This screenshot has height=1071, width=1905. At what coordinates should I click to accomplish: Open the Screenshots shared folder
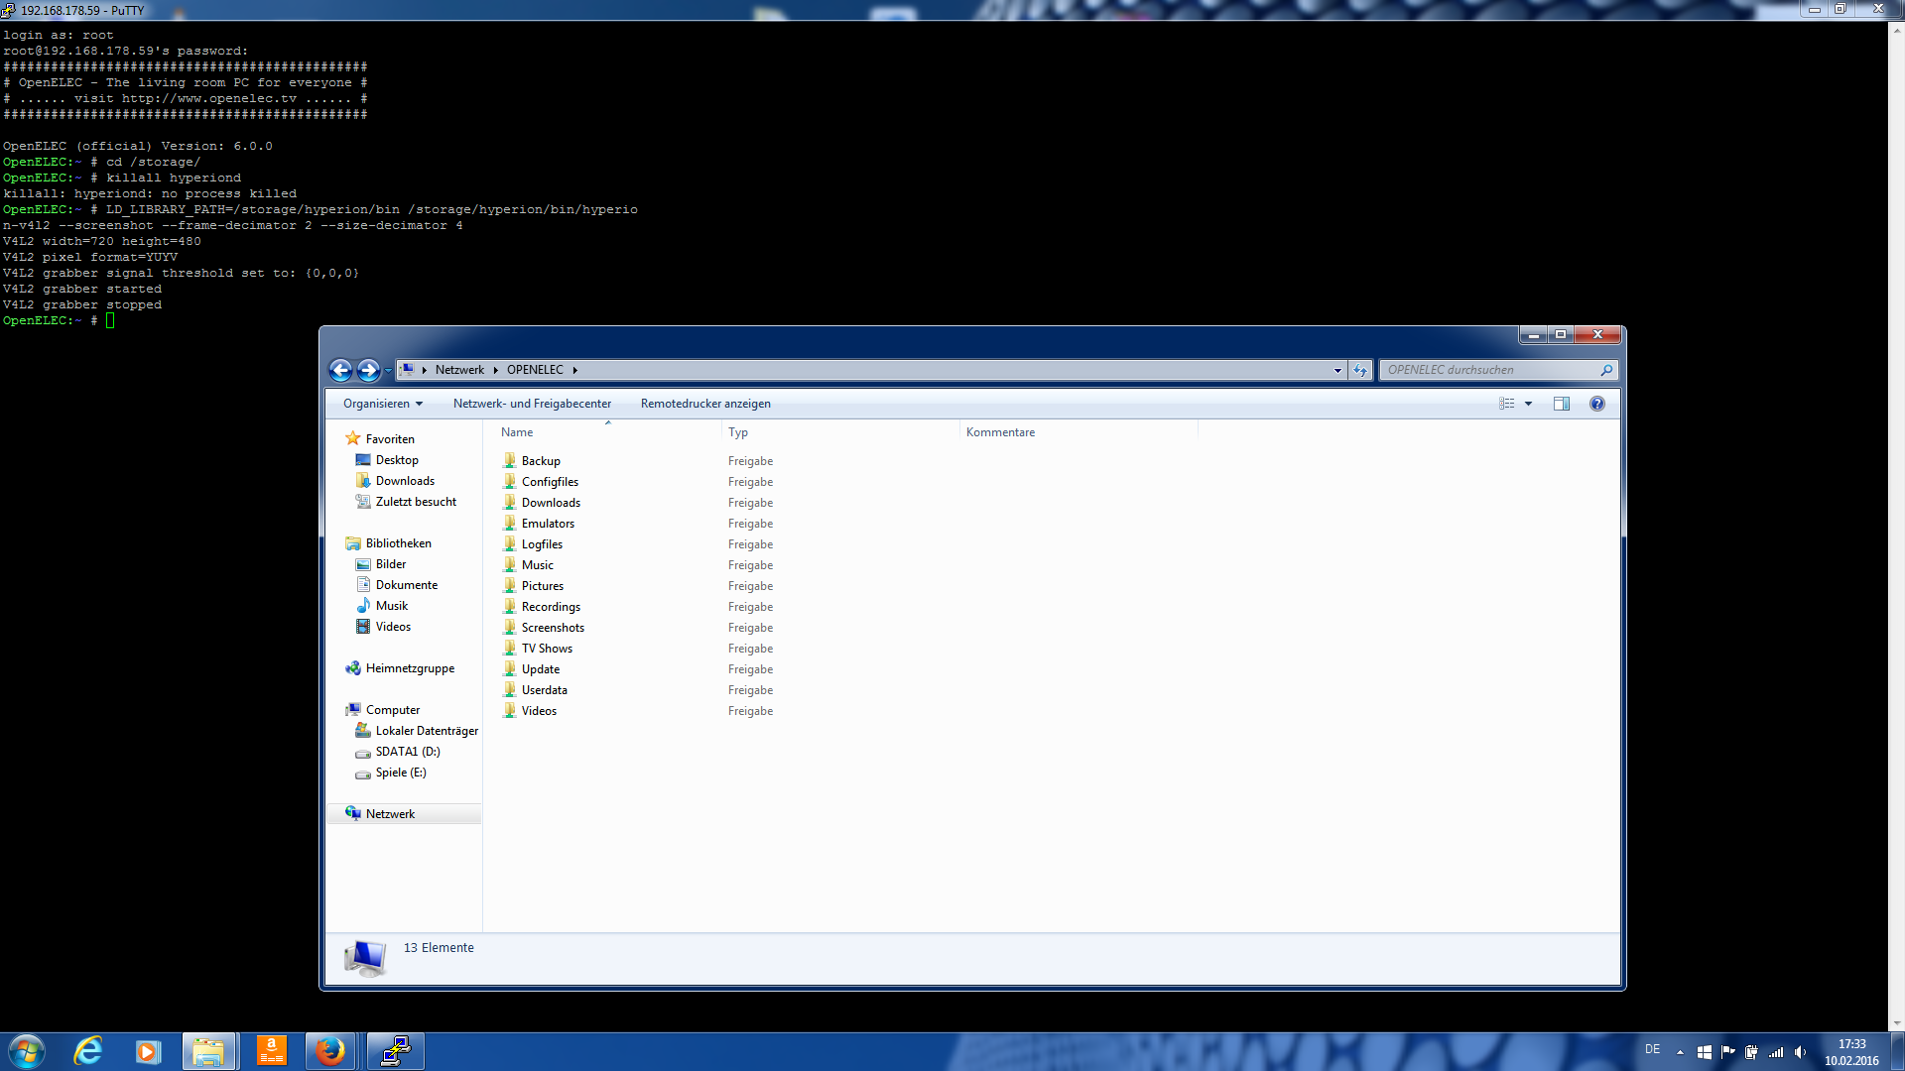(x=552, y=628)
